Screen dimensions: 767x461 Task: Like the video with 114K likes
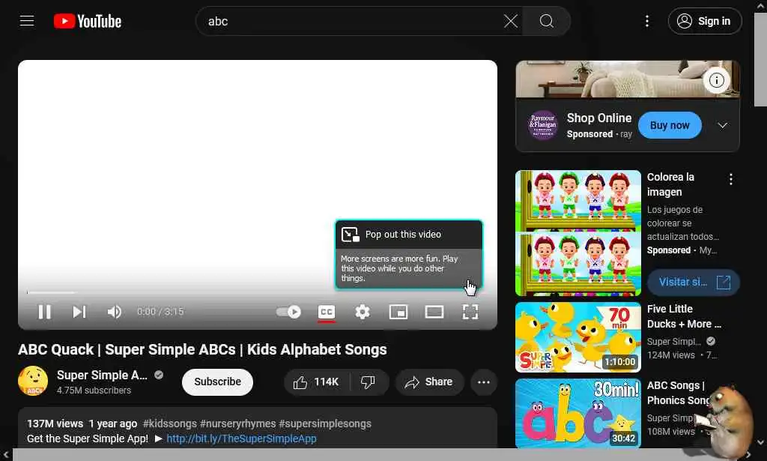pyautogui.click(x=317, y=382)
